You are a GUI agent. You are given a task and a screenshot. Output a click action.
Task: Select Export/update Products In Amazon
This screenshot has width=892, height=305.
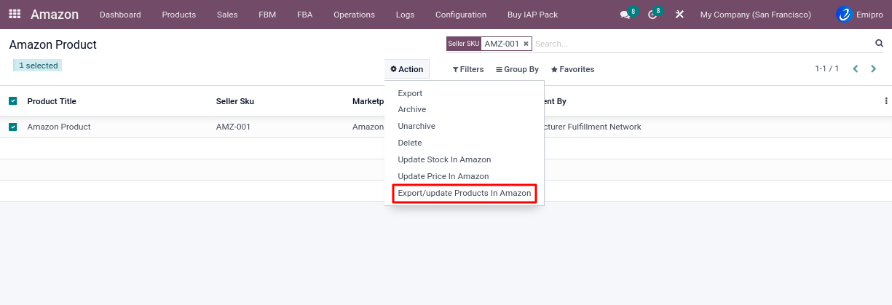tap(464, 194)
